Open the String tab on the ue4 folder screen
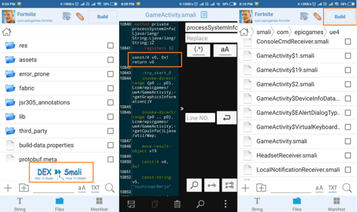357x212 pixels. coord(257,204)
